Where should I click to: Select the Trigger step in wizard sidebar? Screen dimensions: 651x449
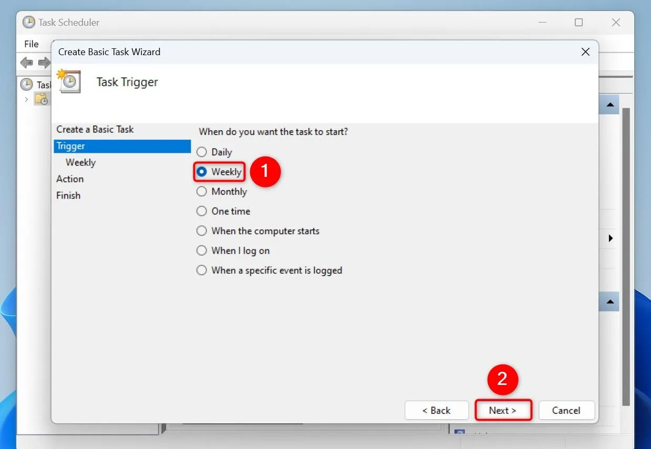[x=122, y=146]
